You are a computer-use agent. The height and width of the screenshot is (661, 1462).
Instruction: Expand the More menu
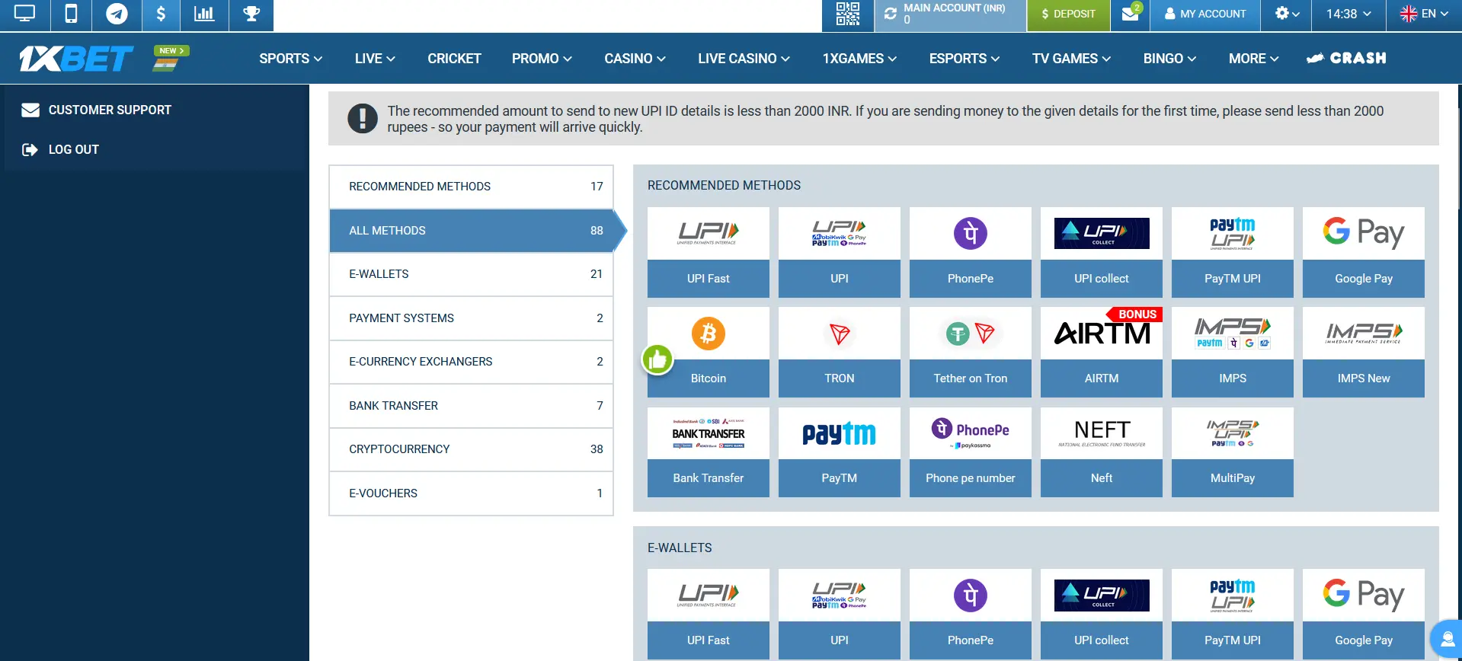click(x=1253, y=59)
